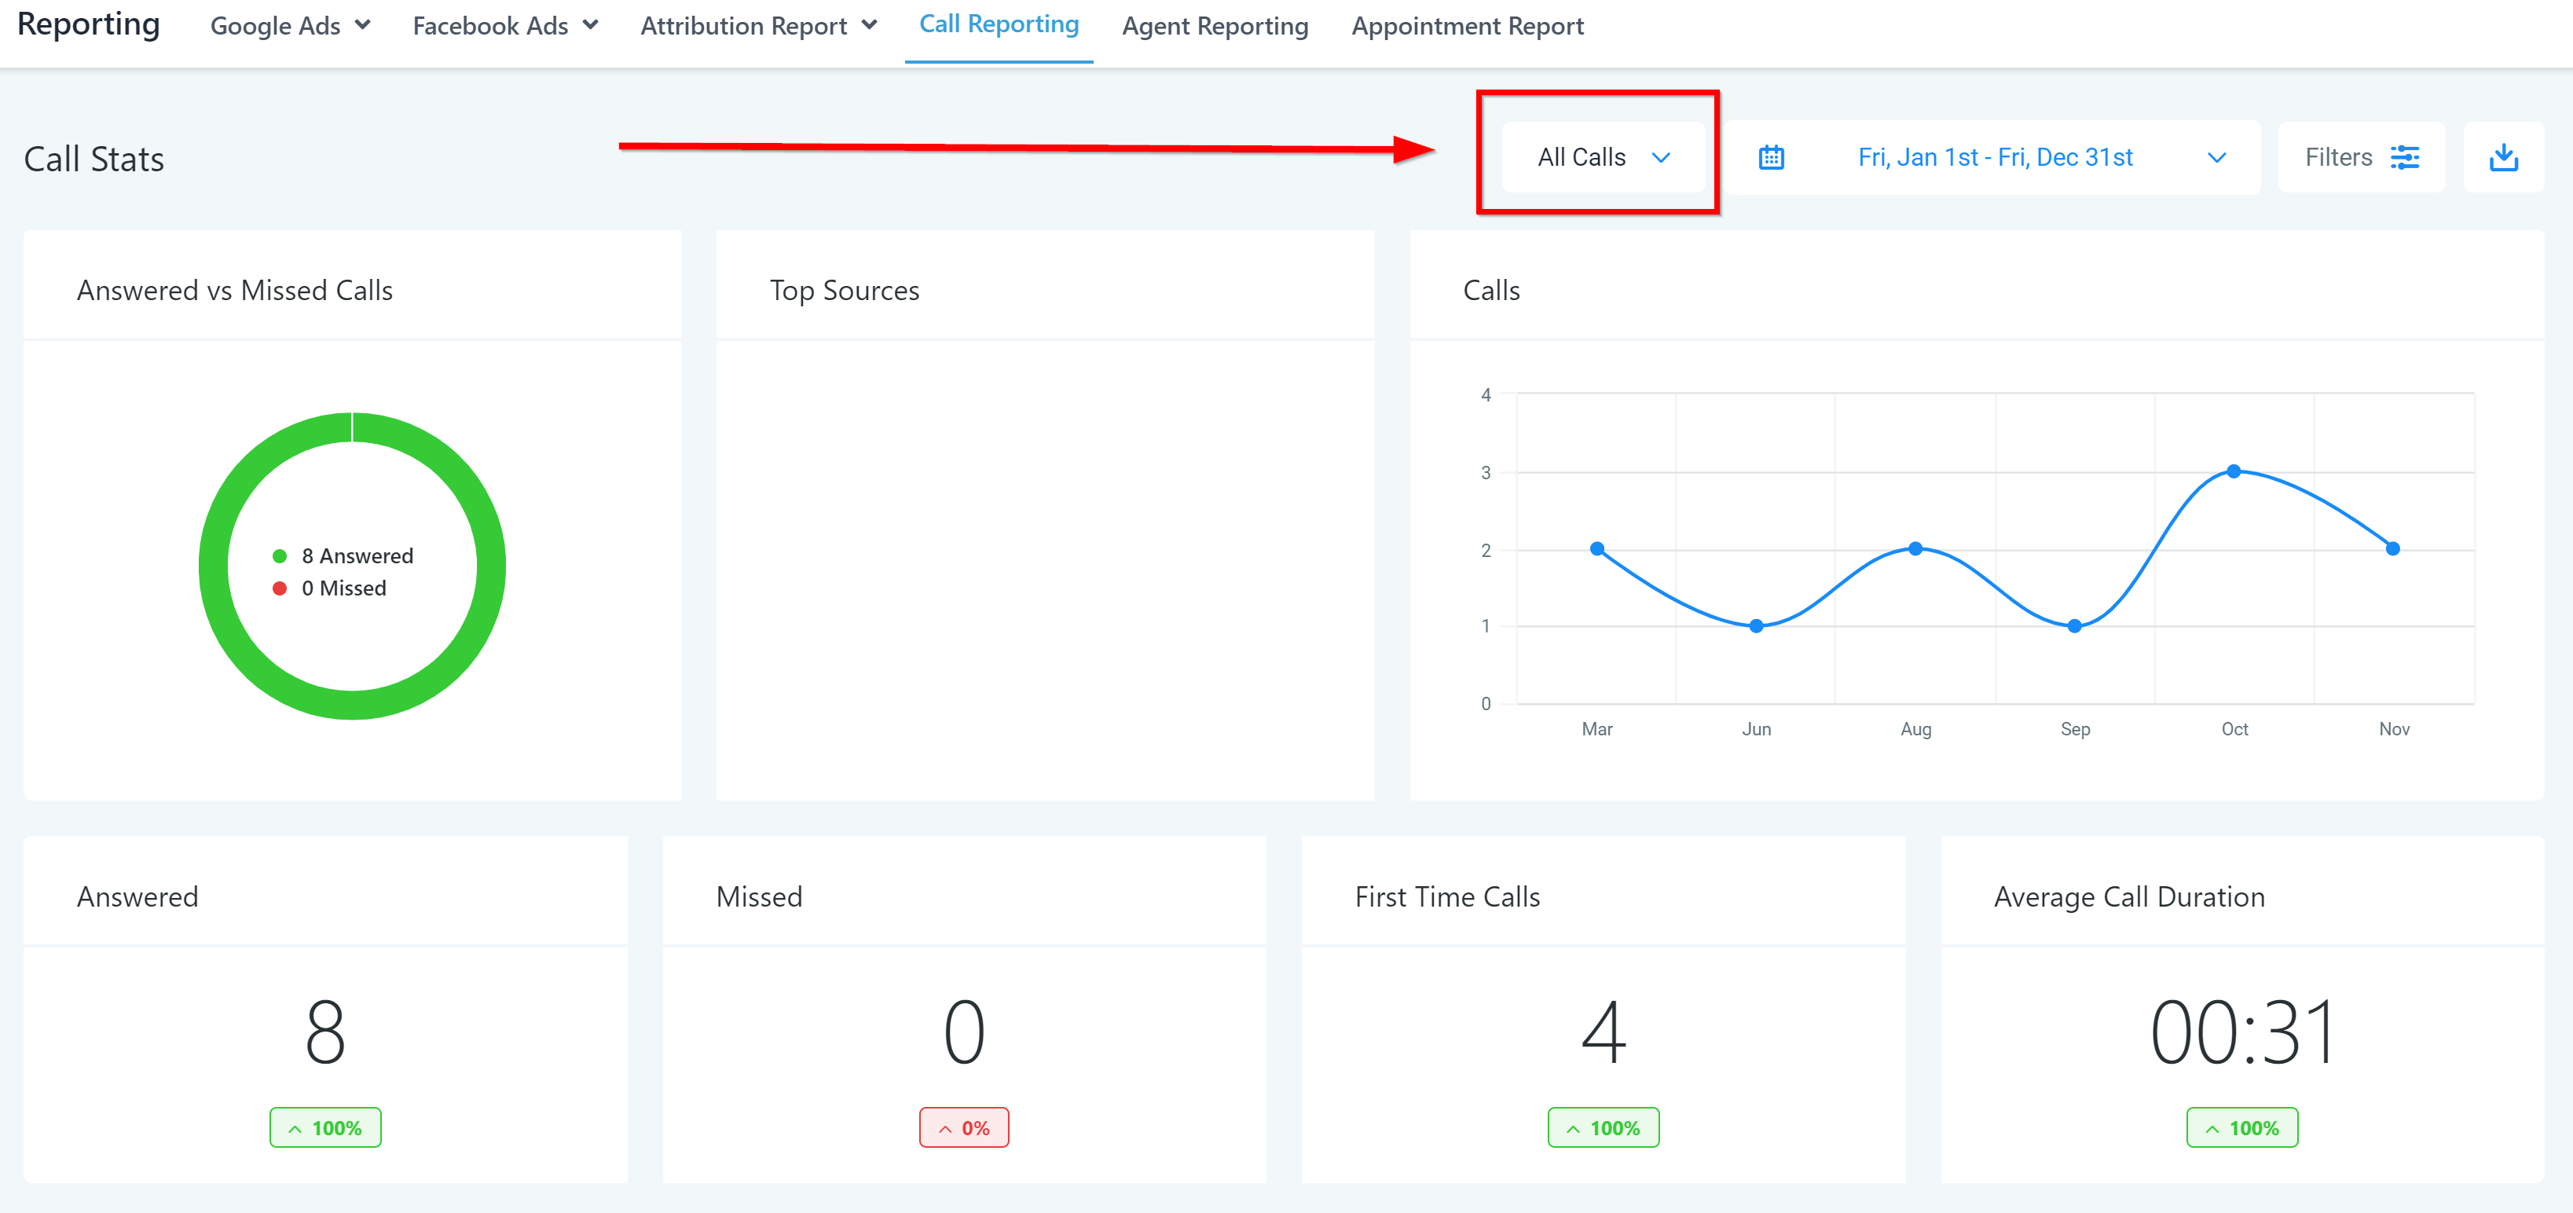This screenshot has height=1213, width=2573.
Task: Click the download report icon
Action: [2502, 158]
